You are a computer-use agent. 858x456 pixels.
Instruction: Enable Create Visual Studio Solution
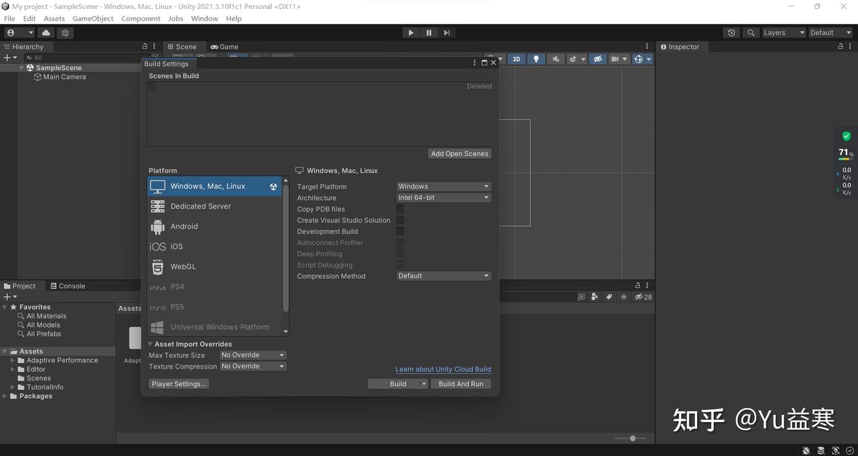click(x=400, y=219)
